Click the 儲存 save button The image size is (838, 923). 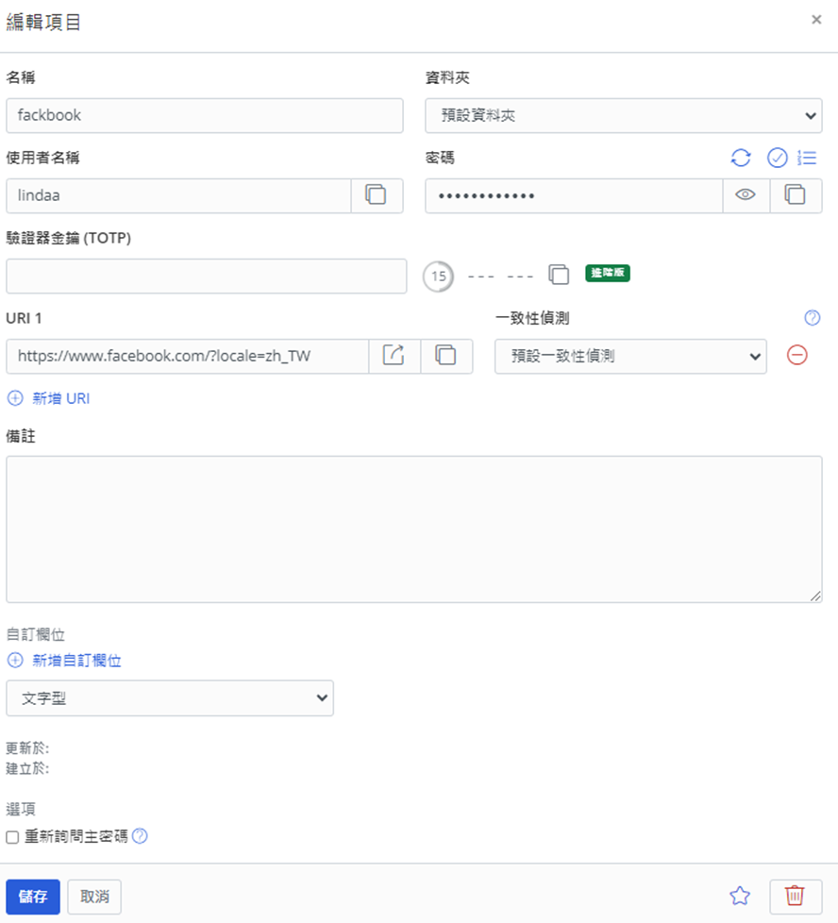click(x=33, y=897)
